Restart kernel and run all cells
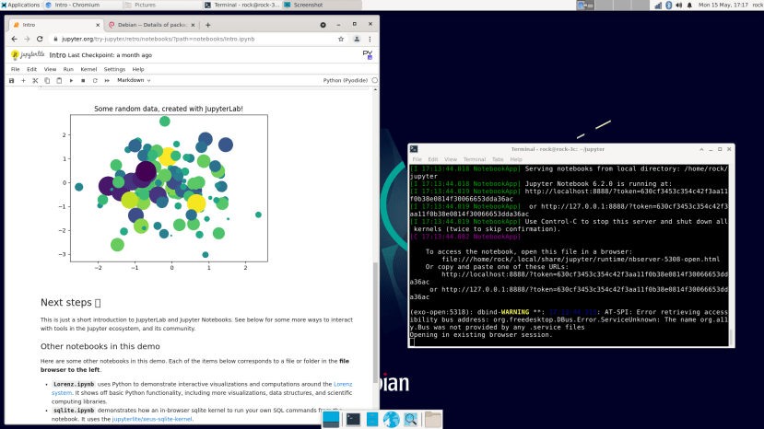Screen dimensions: 764x429 [107, 80]
